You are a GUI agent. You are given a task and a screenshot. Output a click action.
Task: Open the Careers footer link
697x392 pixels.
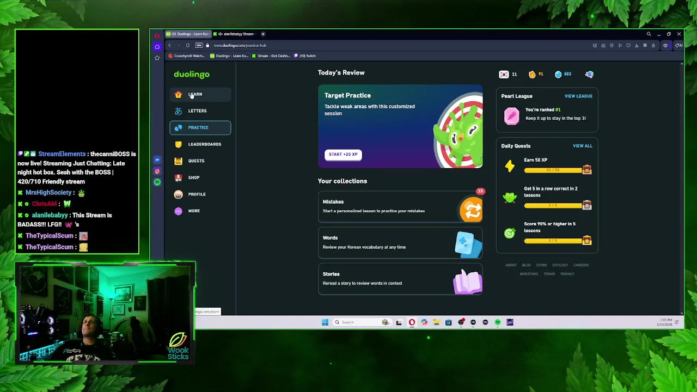click(x=581, y=265)
